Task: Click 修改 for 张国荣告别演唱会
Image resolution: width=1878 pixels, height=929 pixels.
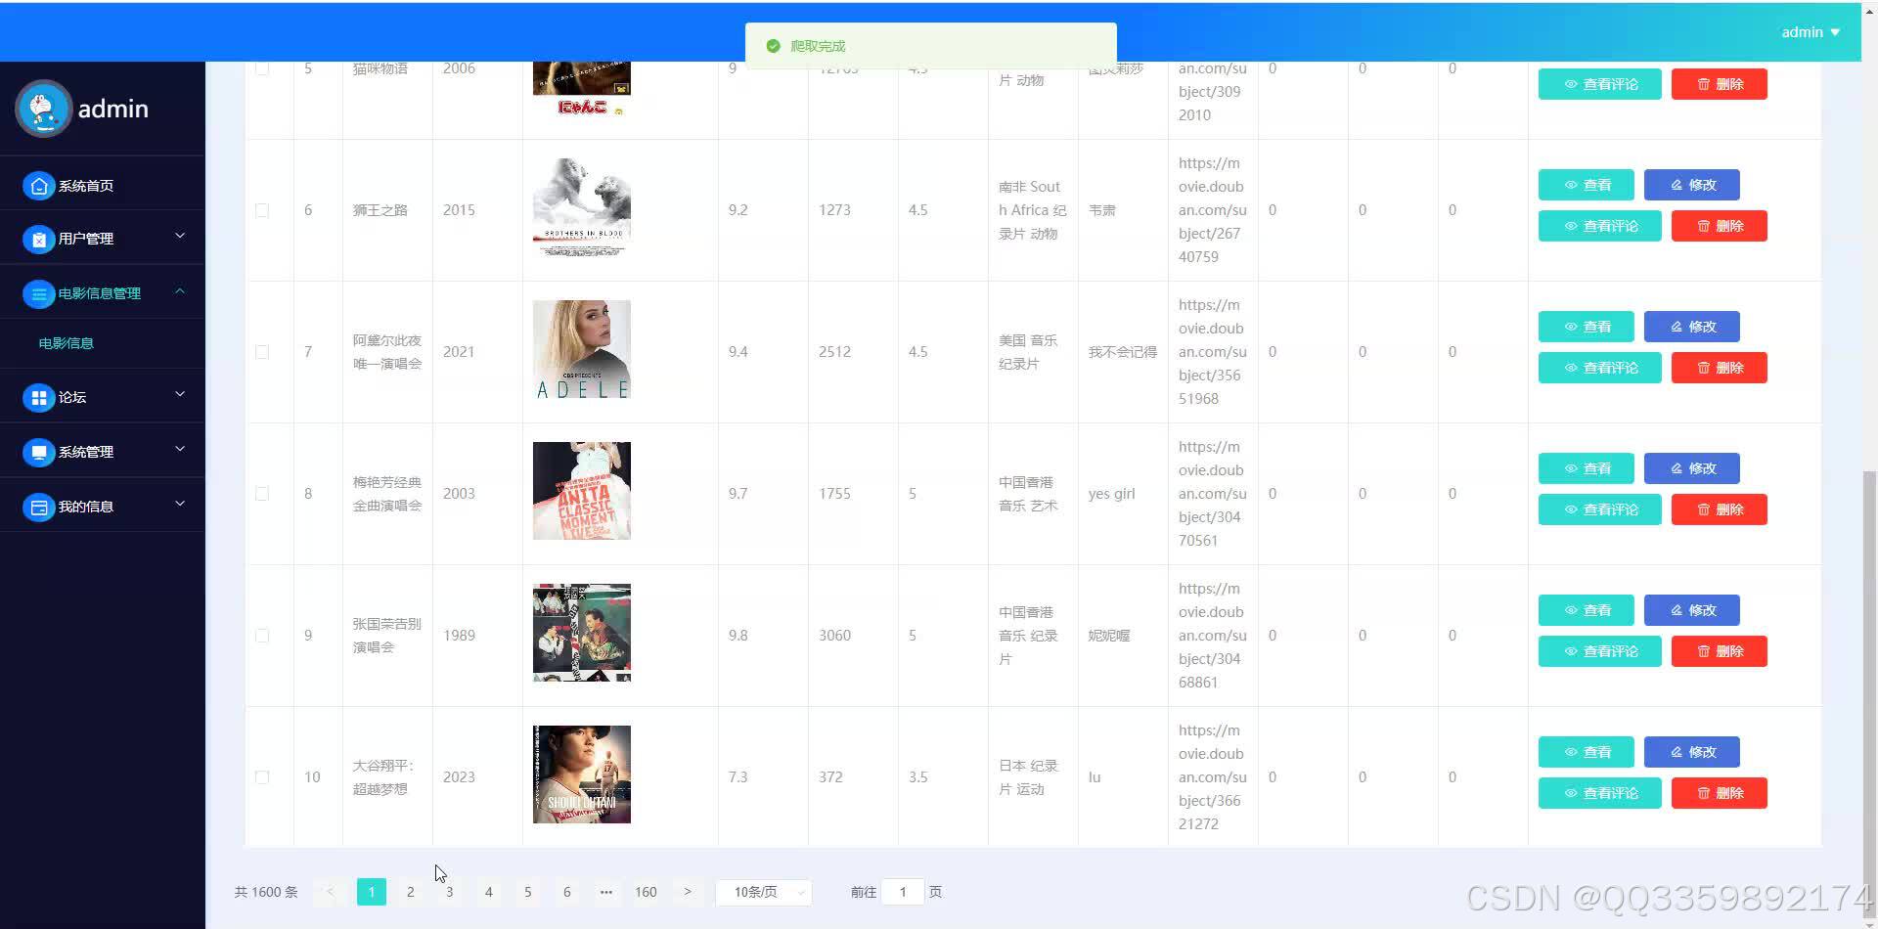Action: (1692, 610)
